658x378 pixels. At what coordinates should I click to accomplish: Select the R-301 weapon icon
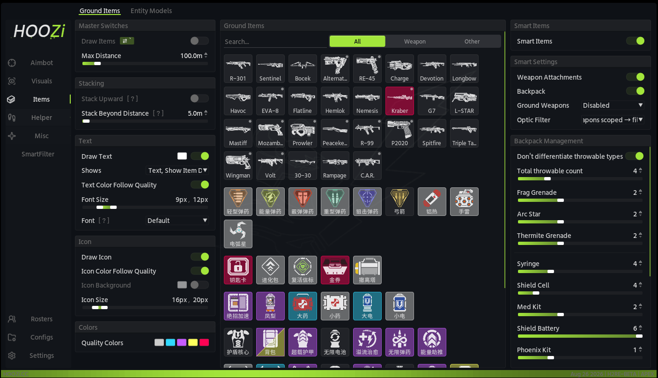point(238,68)
